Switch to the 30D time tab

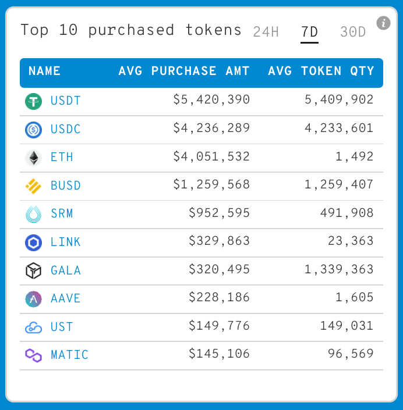353,32
